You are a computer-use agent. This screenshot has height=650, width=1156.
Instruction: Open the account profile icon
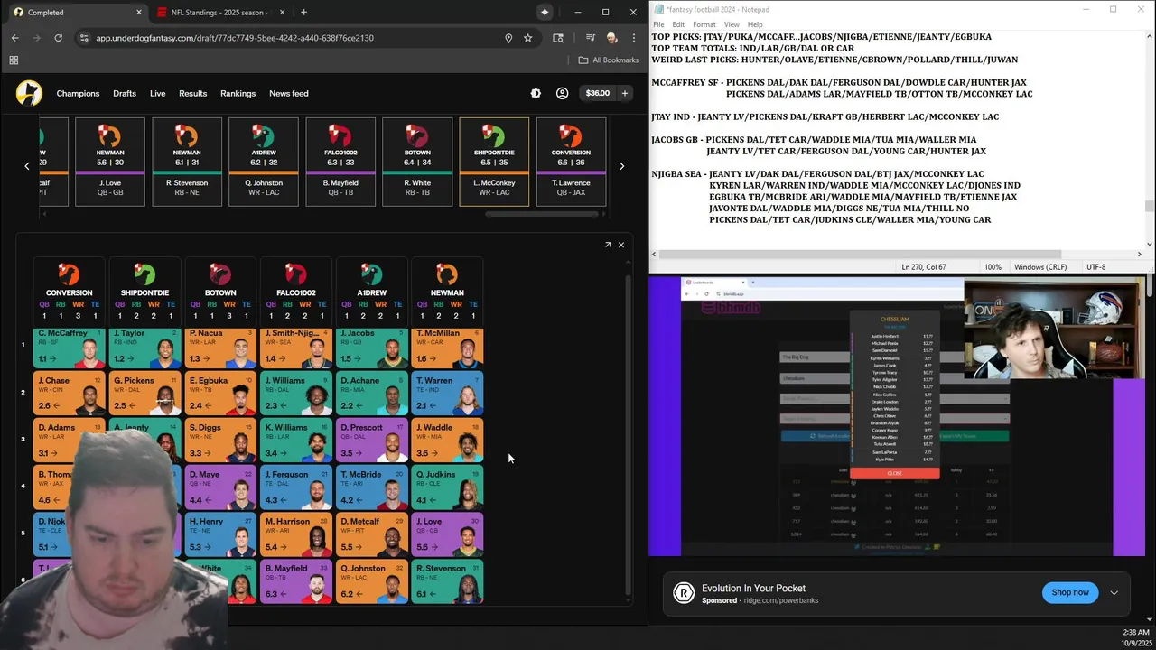pos(562,93)
